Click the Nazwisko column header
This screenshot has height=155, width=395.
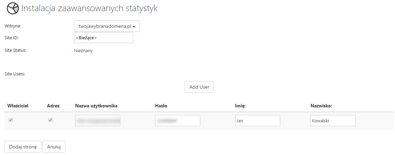click(x=321, y=106)
